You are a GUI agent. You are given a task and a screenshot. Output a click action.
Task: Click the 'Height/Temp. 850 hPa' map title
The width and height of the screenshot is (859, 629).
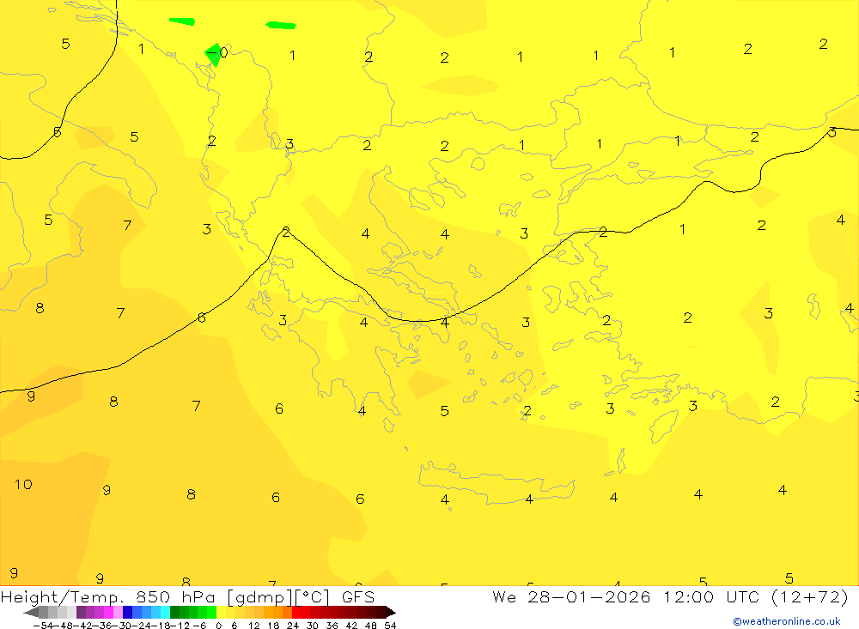tap(108, 597)
